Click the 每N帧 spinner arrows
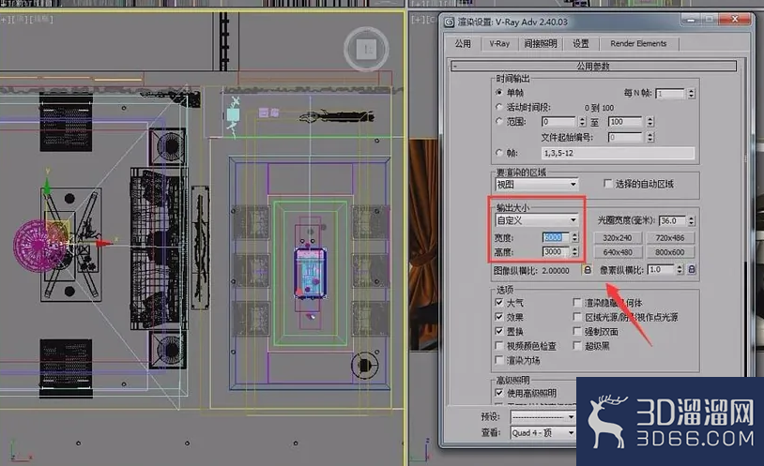 [691, 93]
